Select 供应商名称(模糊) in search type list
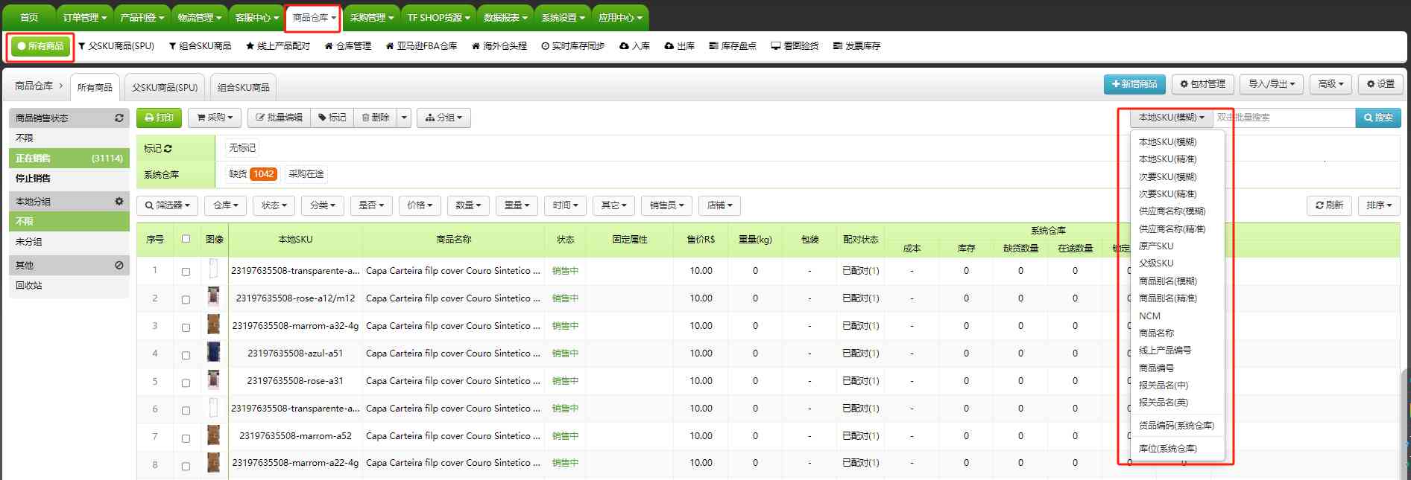Viewport: 1411px width, 480px height. click(x=1172, y=211)
